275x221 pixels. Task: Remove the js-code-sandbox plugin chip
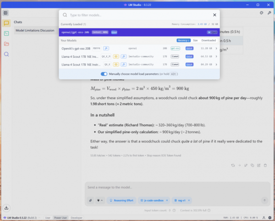point(167,200)
